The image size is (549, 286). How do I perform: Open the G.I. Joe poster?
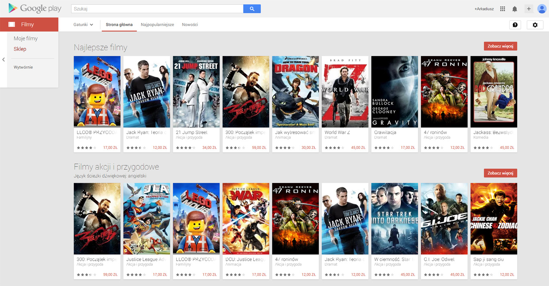click(x=444, y=219)
